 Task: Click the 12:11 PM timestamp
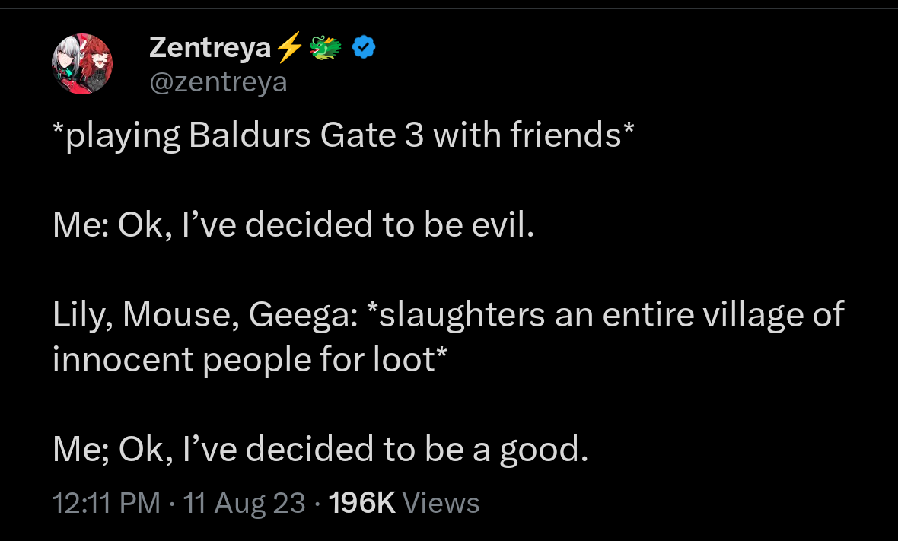(107, 503)
